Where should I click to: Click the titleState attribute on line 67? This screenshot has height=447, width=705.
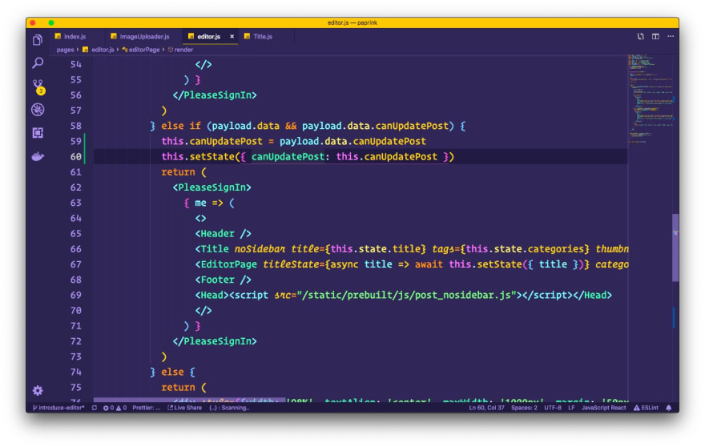tap(291, 264)
